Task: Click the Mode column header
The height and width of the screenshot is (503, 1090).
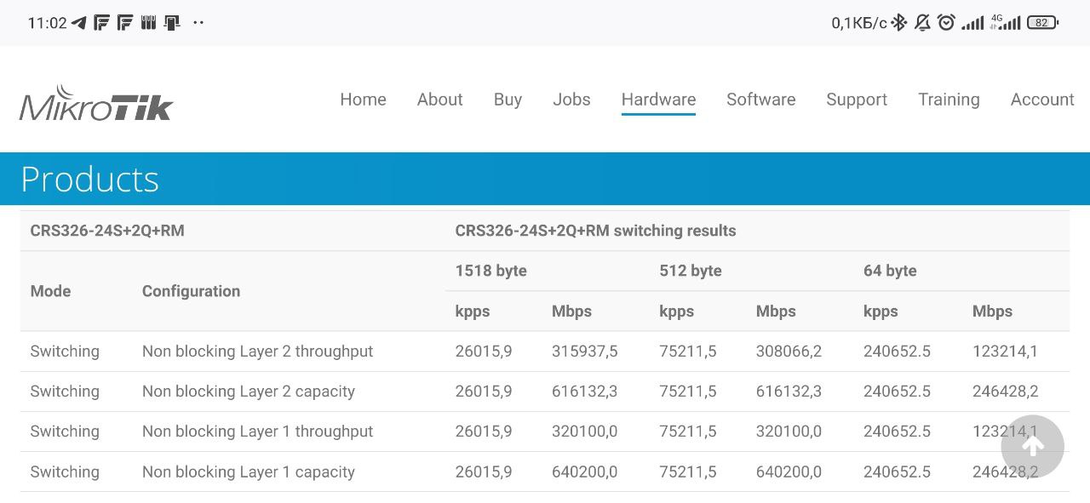Action: click(50, 291)
